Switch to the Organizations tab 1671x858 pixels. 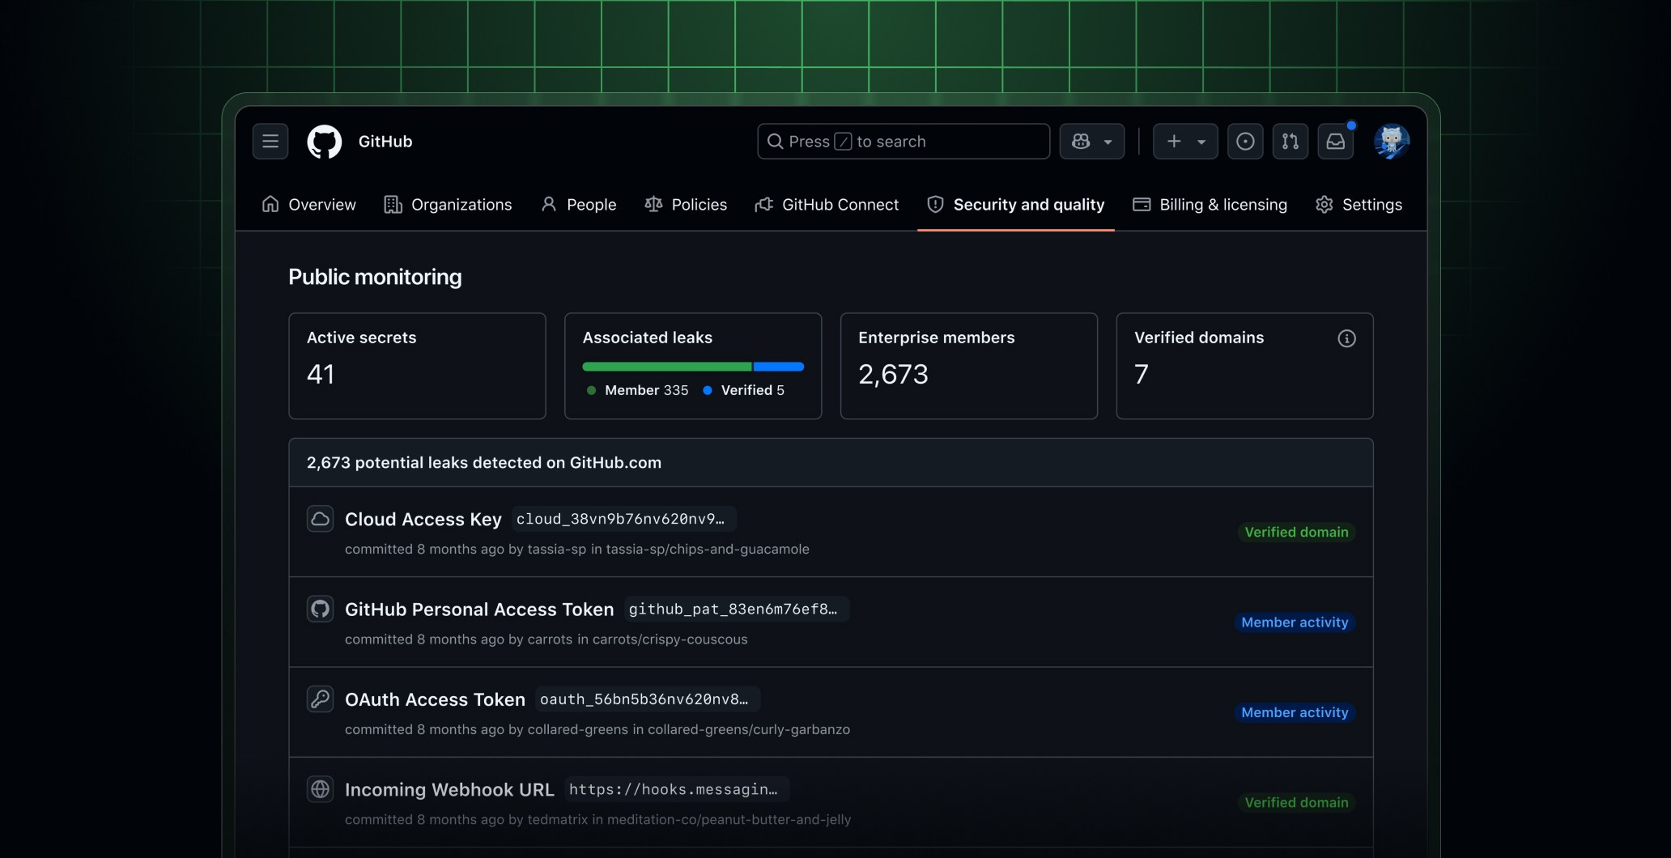pos(448,205)
